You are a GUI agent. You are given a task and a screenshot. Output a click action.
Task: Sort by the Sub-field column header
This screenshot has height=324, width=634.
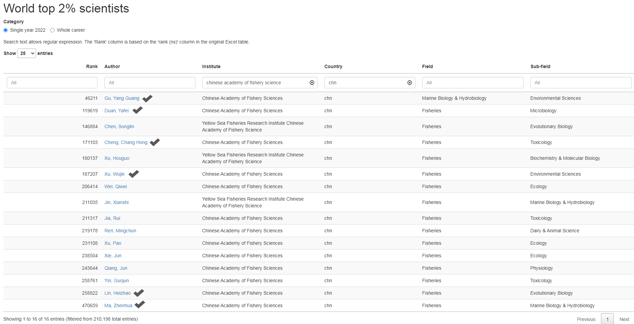coord(540,66)
